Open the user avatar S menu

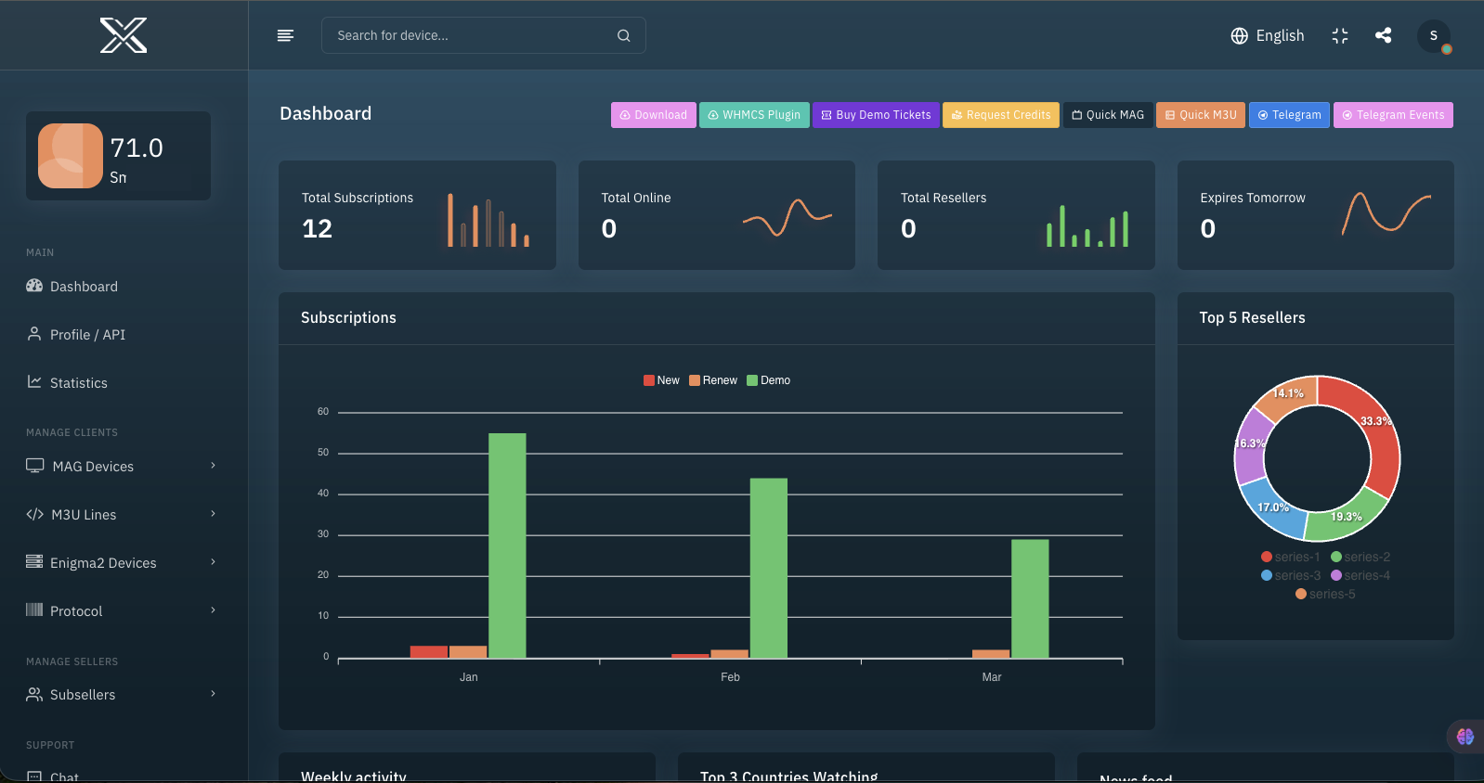coord(1433,35)
